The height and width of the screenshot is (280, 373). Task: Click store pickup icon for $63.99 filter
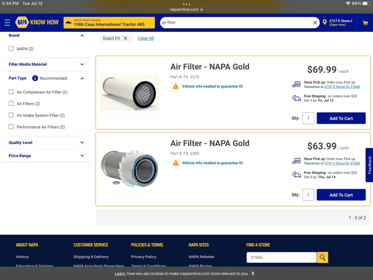coord(296,161)
